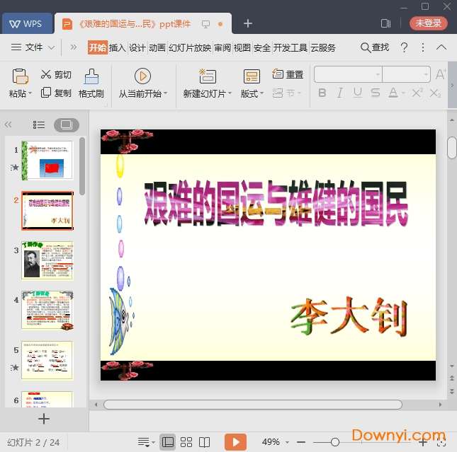Show more quick-access toolbar chevrons
Image resolution: width=457 pixels, height=452 pixels.
[x=74, y=47]
